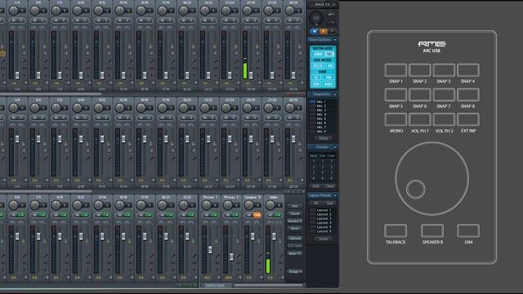
Task: Select Mix 8 snapshot
Action: click(322, 131)
